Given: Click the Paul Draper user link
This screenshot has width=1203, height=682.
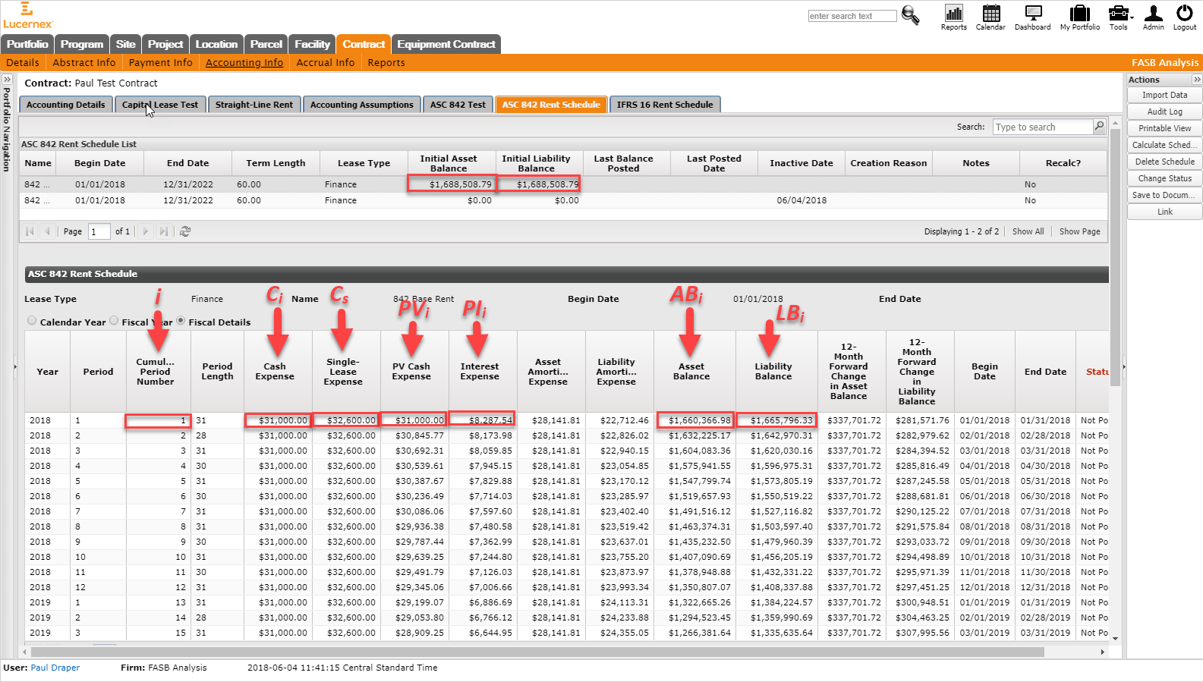Looking at the screenshot, I should (x=55, y=668).
